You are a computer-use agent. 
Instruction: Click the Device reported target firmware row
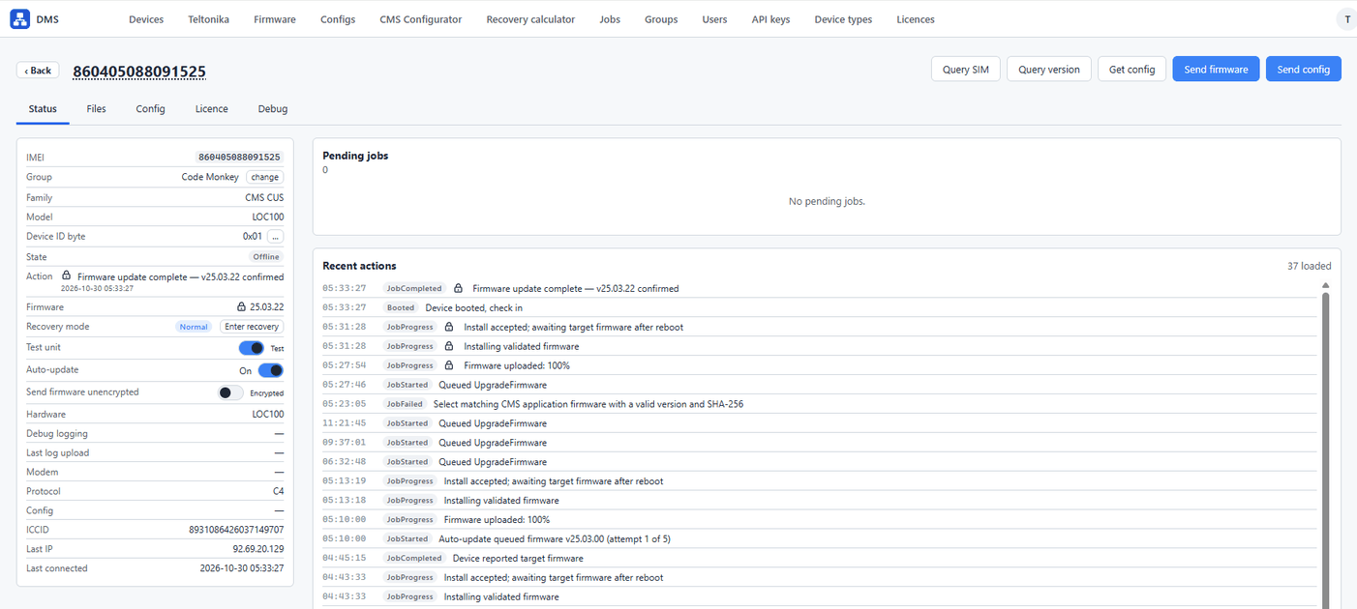[819, 558]
